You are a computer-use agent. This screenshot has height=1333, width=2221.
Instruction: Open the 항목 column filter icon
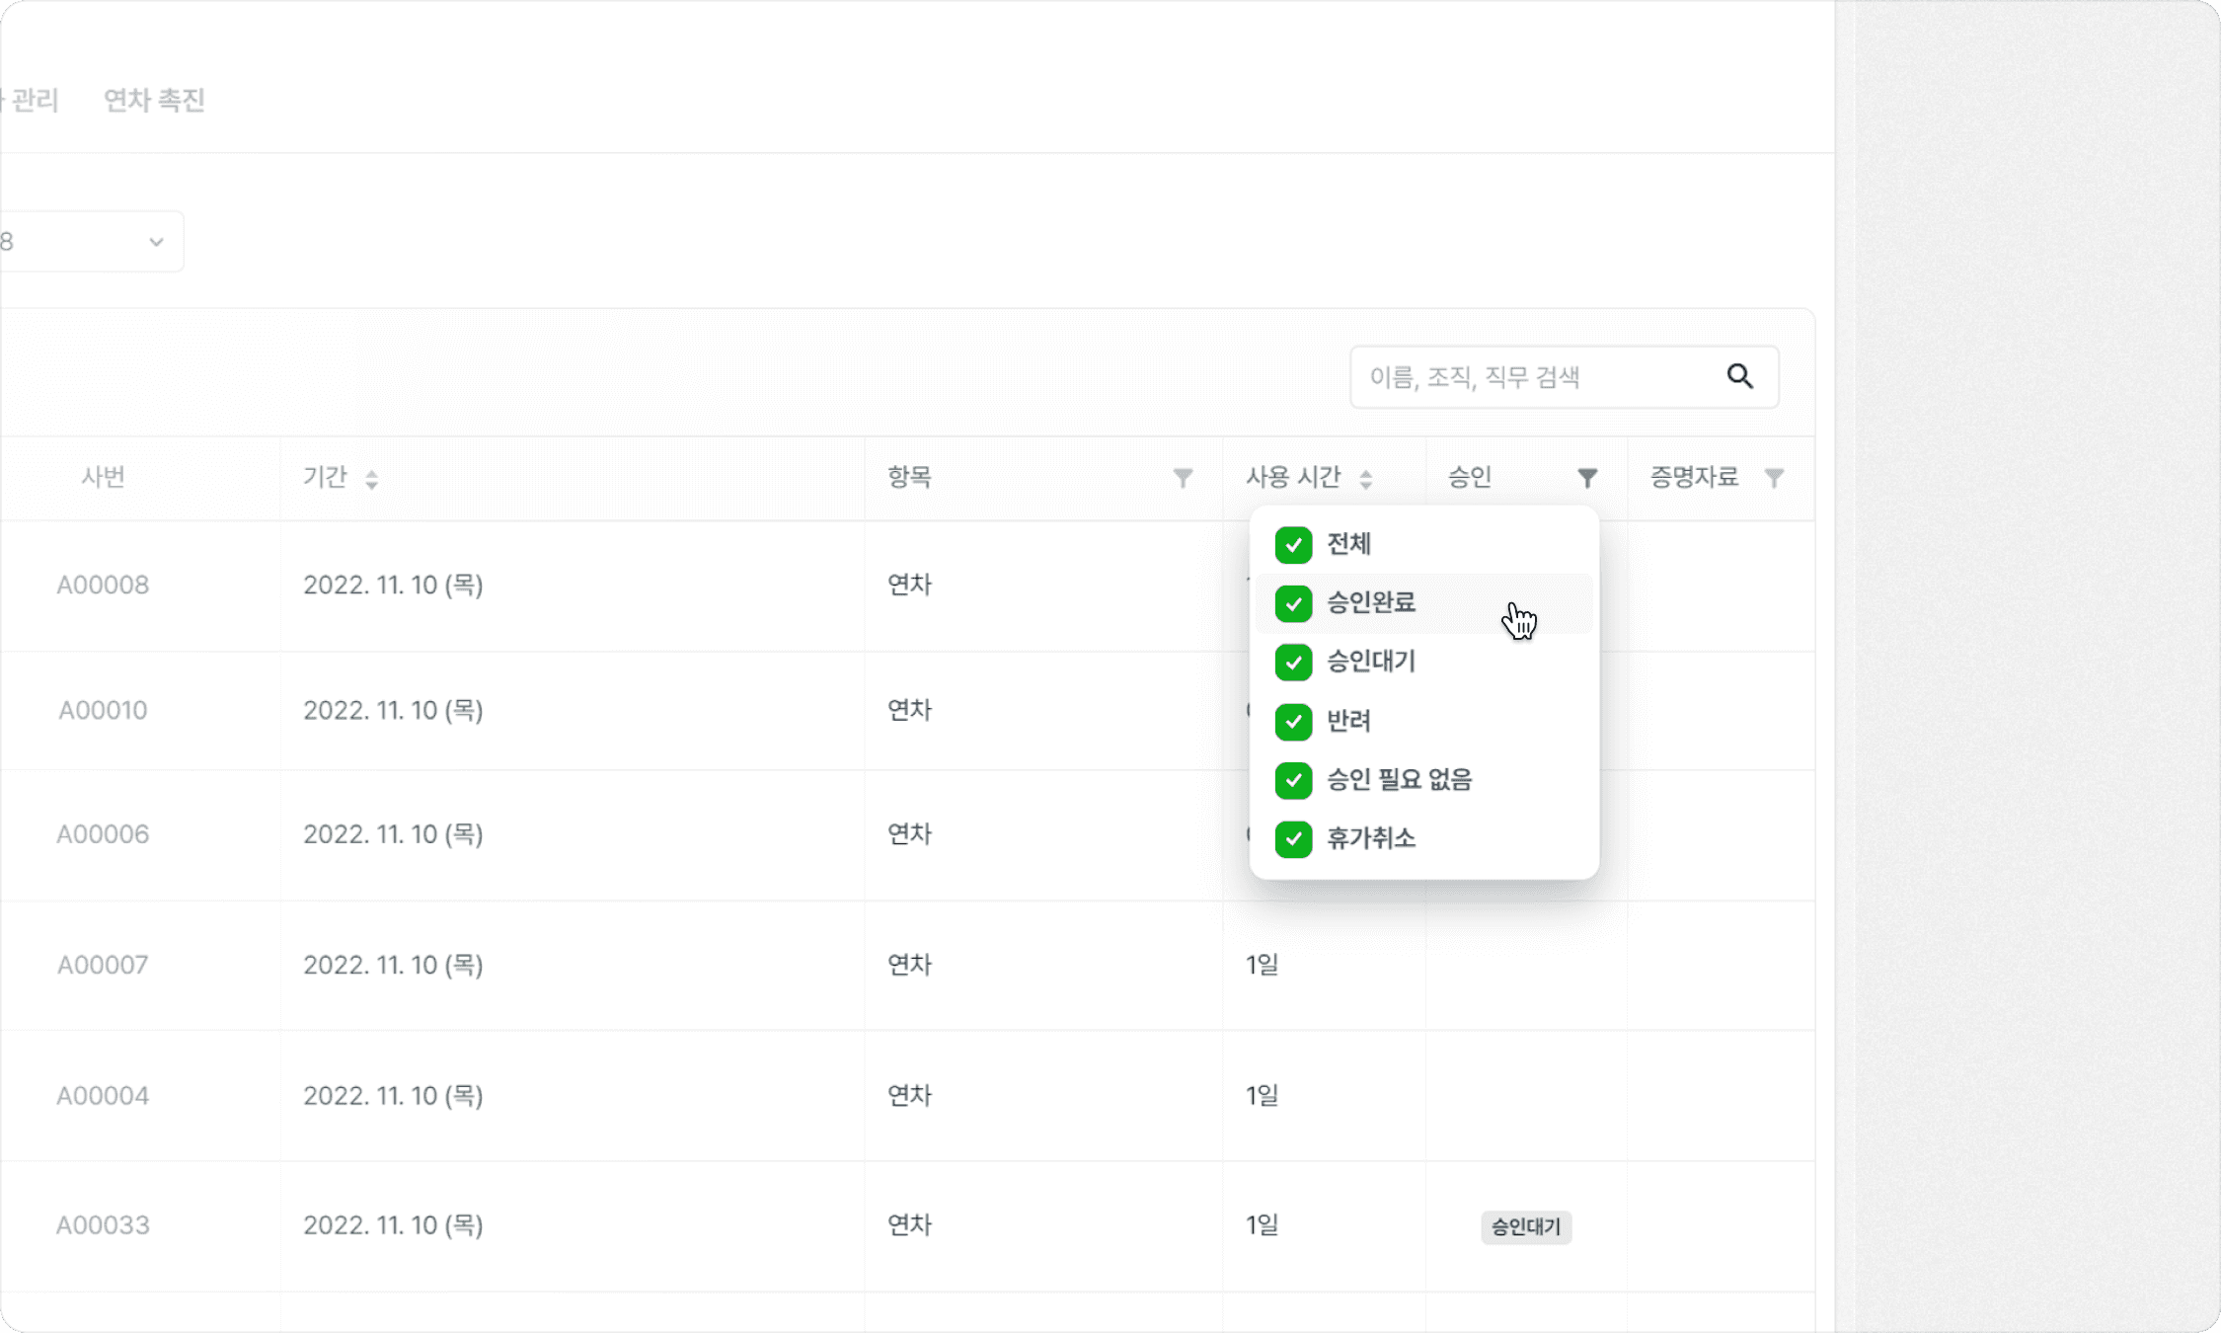[1183, 478]
